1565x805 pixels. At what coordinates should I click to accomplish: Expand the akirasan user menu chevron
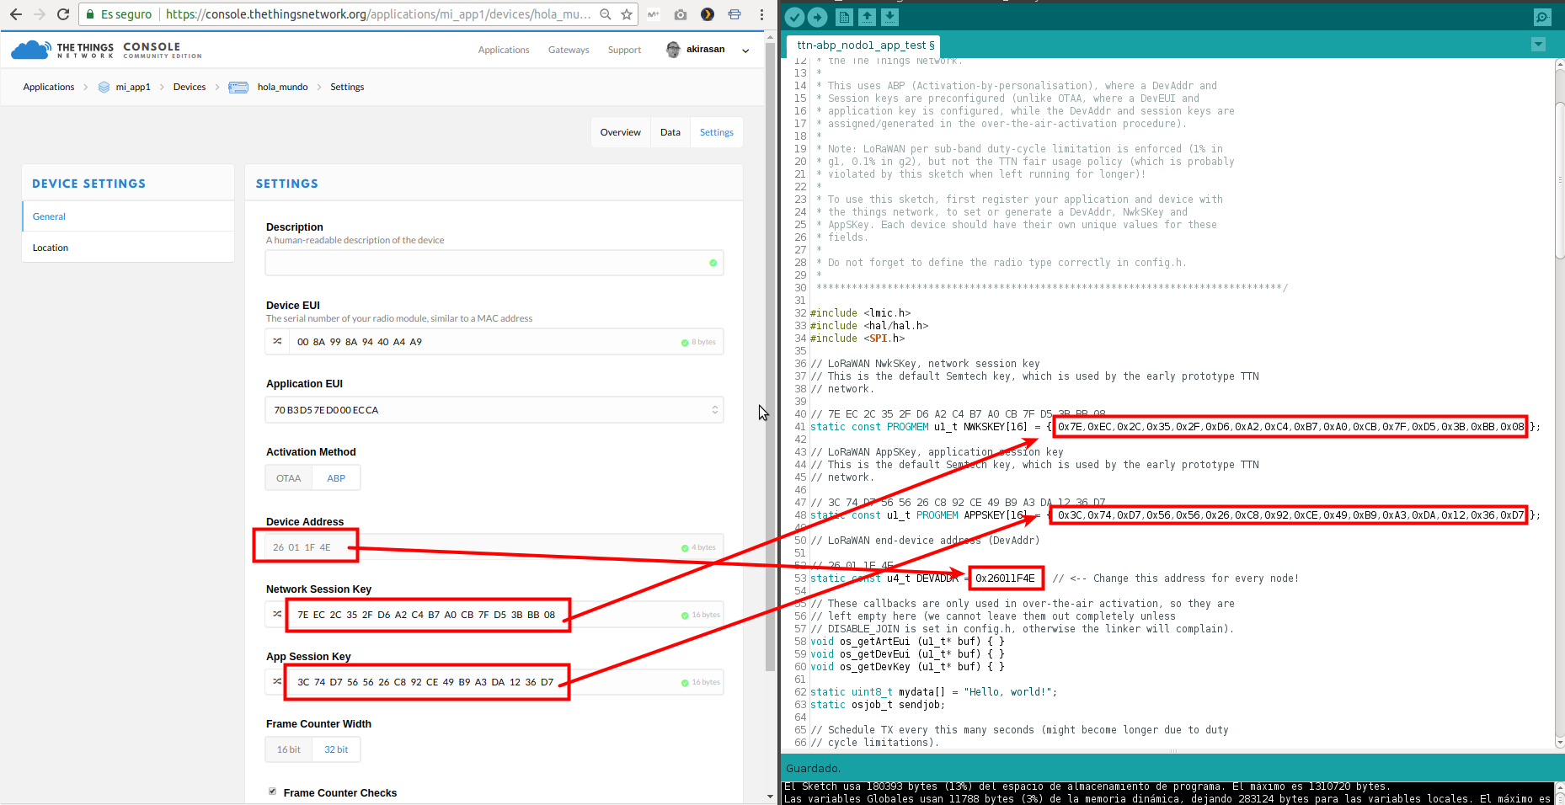click(745, 51)
